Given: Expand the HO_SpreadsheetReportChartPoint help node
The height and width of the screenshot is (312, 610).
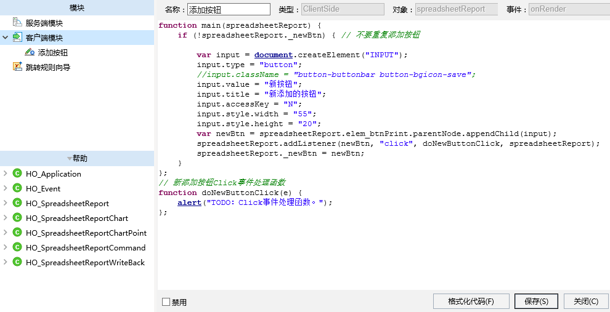Looking at the screenshot, I should 5,233.
